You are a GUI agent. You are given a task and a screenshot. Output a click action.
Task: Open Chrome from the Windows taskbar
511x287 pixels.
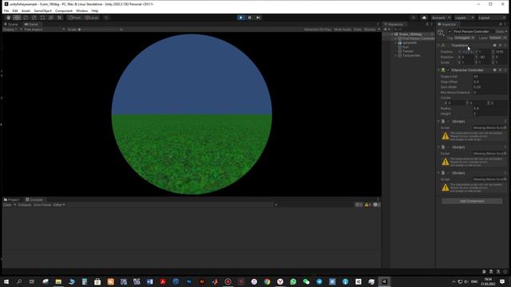coord(267,281)
